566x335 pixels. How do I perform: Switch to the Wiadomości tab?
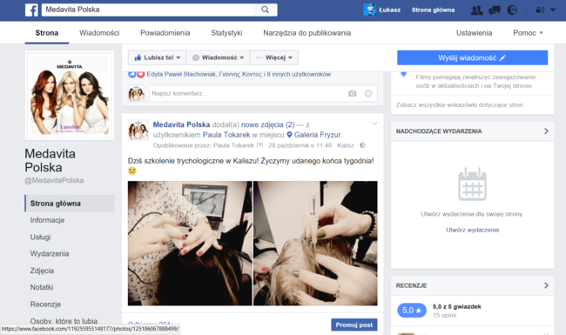99,33
